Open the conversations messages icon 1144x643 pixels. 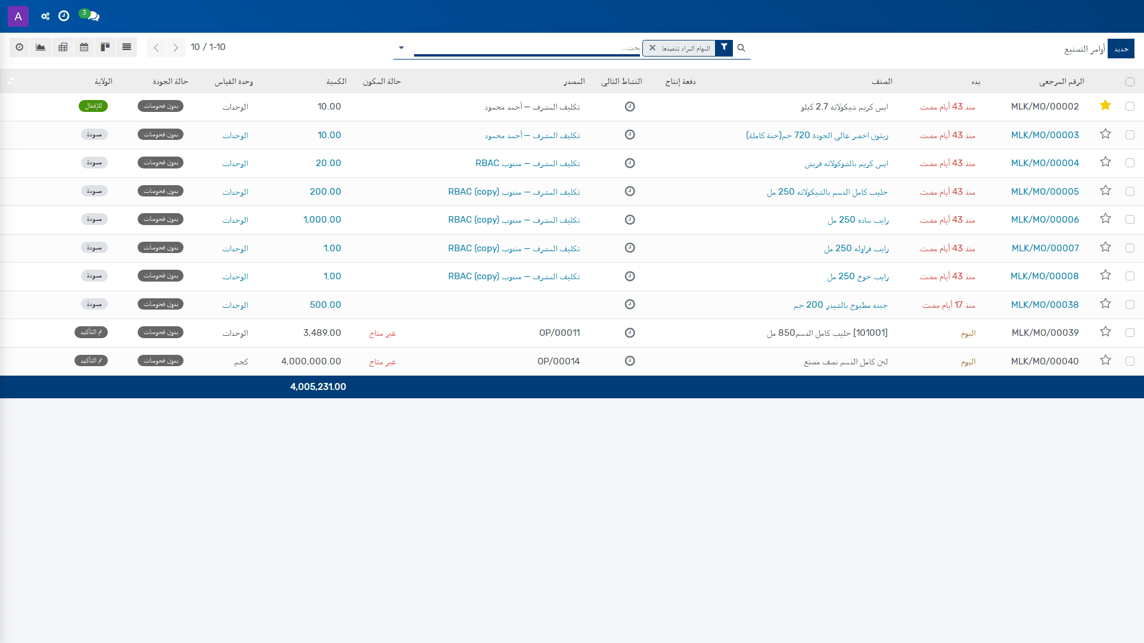[x=92, y=16]
